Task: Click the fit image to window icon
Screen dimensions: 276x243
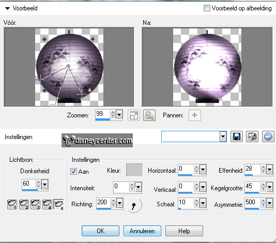Action: [134, 115]
